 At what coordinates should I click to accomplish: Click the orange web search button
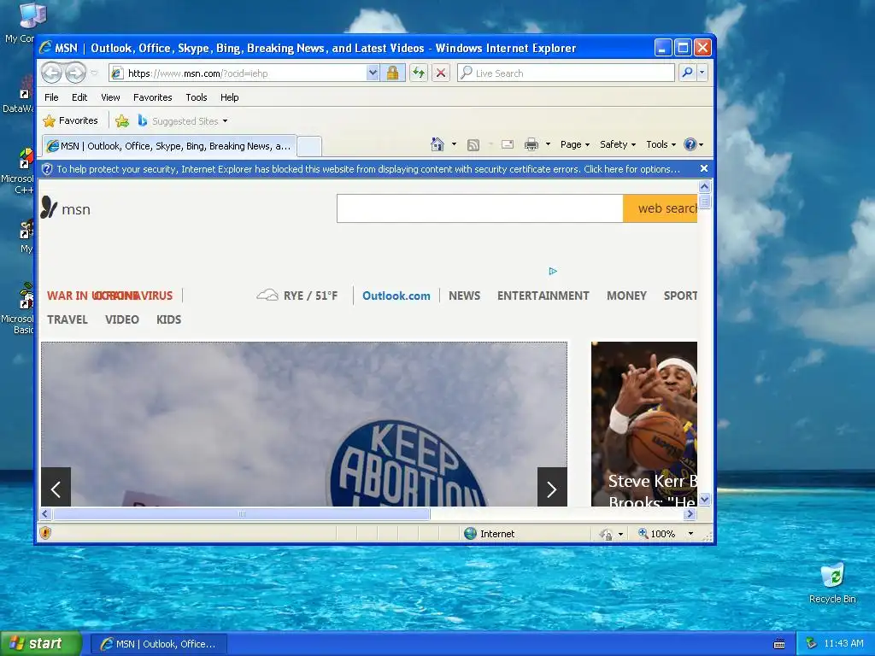661,208
